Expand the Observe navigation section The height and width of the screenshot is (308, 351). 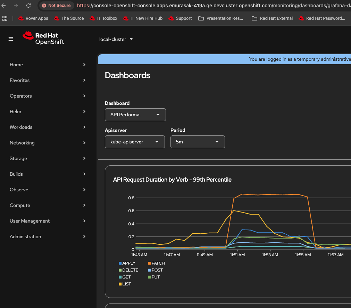tap(48, 190)
